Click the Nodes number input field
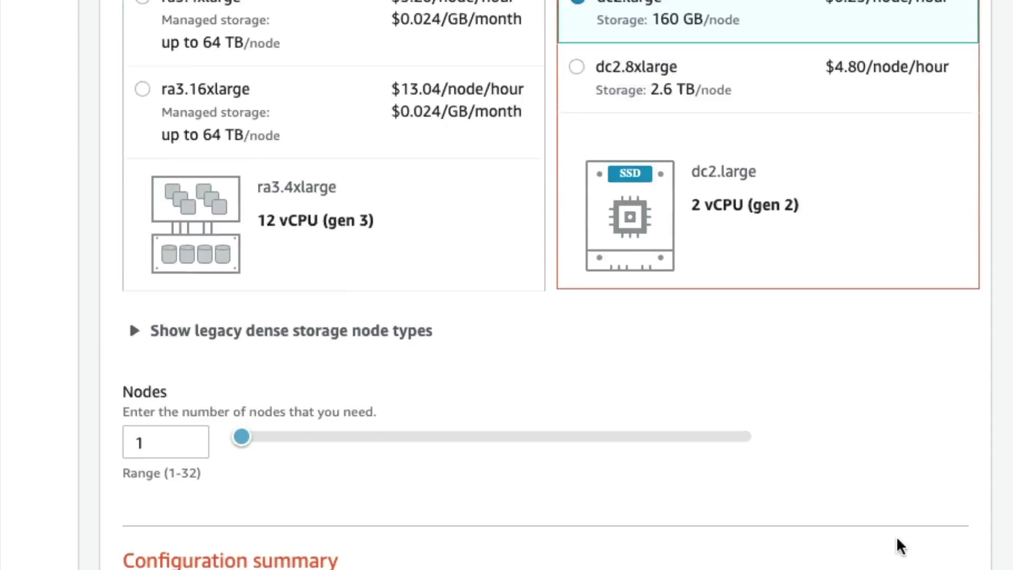Screen dimensions: 1013x570 point(166,442)
